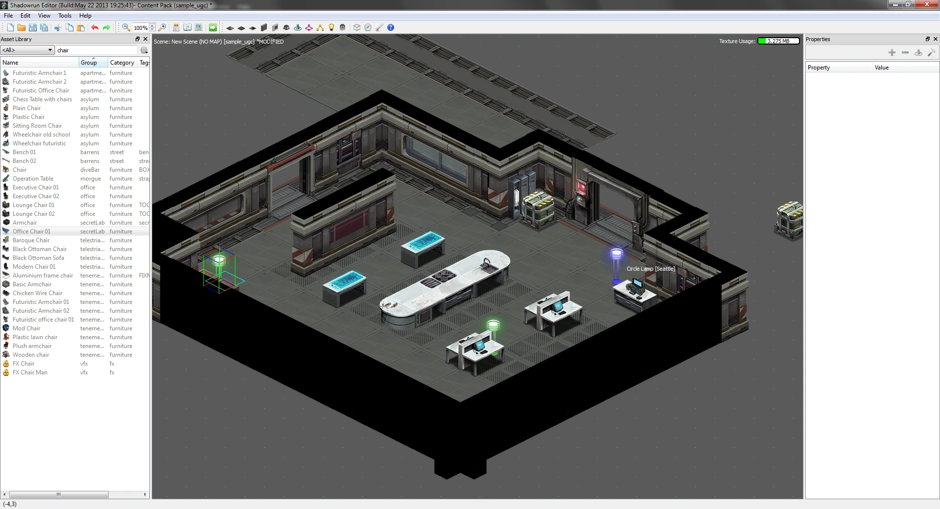
Task: Select the magenta region drawing tool
Action: click(x=309, y=28)
